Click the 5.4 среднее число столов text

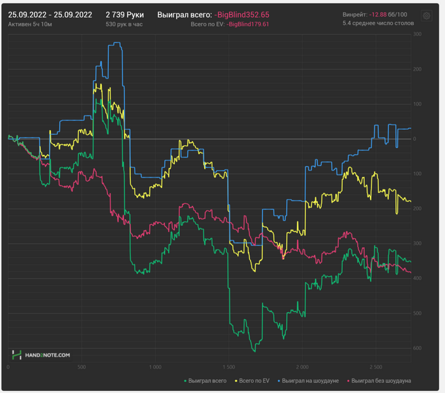[378, 23]
